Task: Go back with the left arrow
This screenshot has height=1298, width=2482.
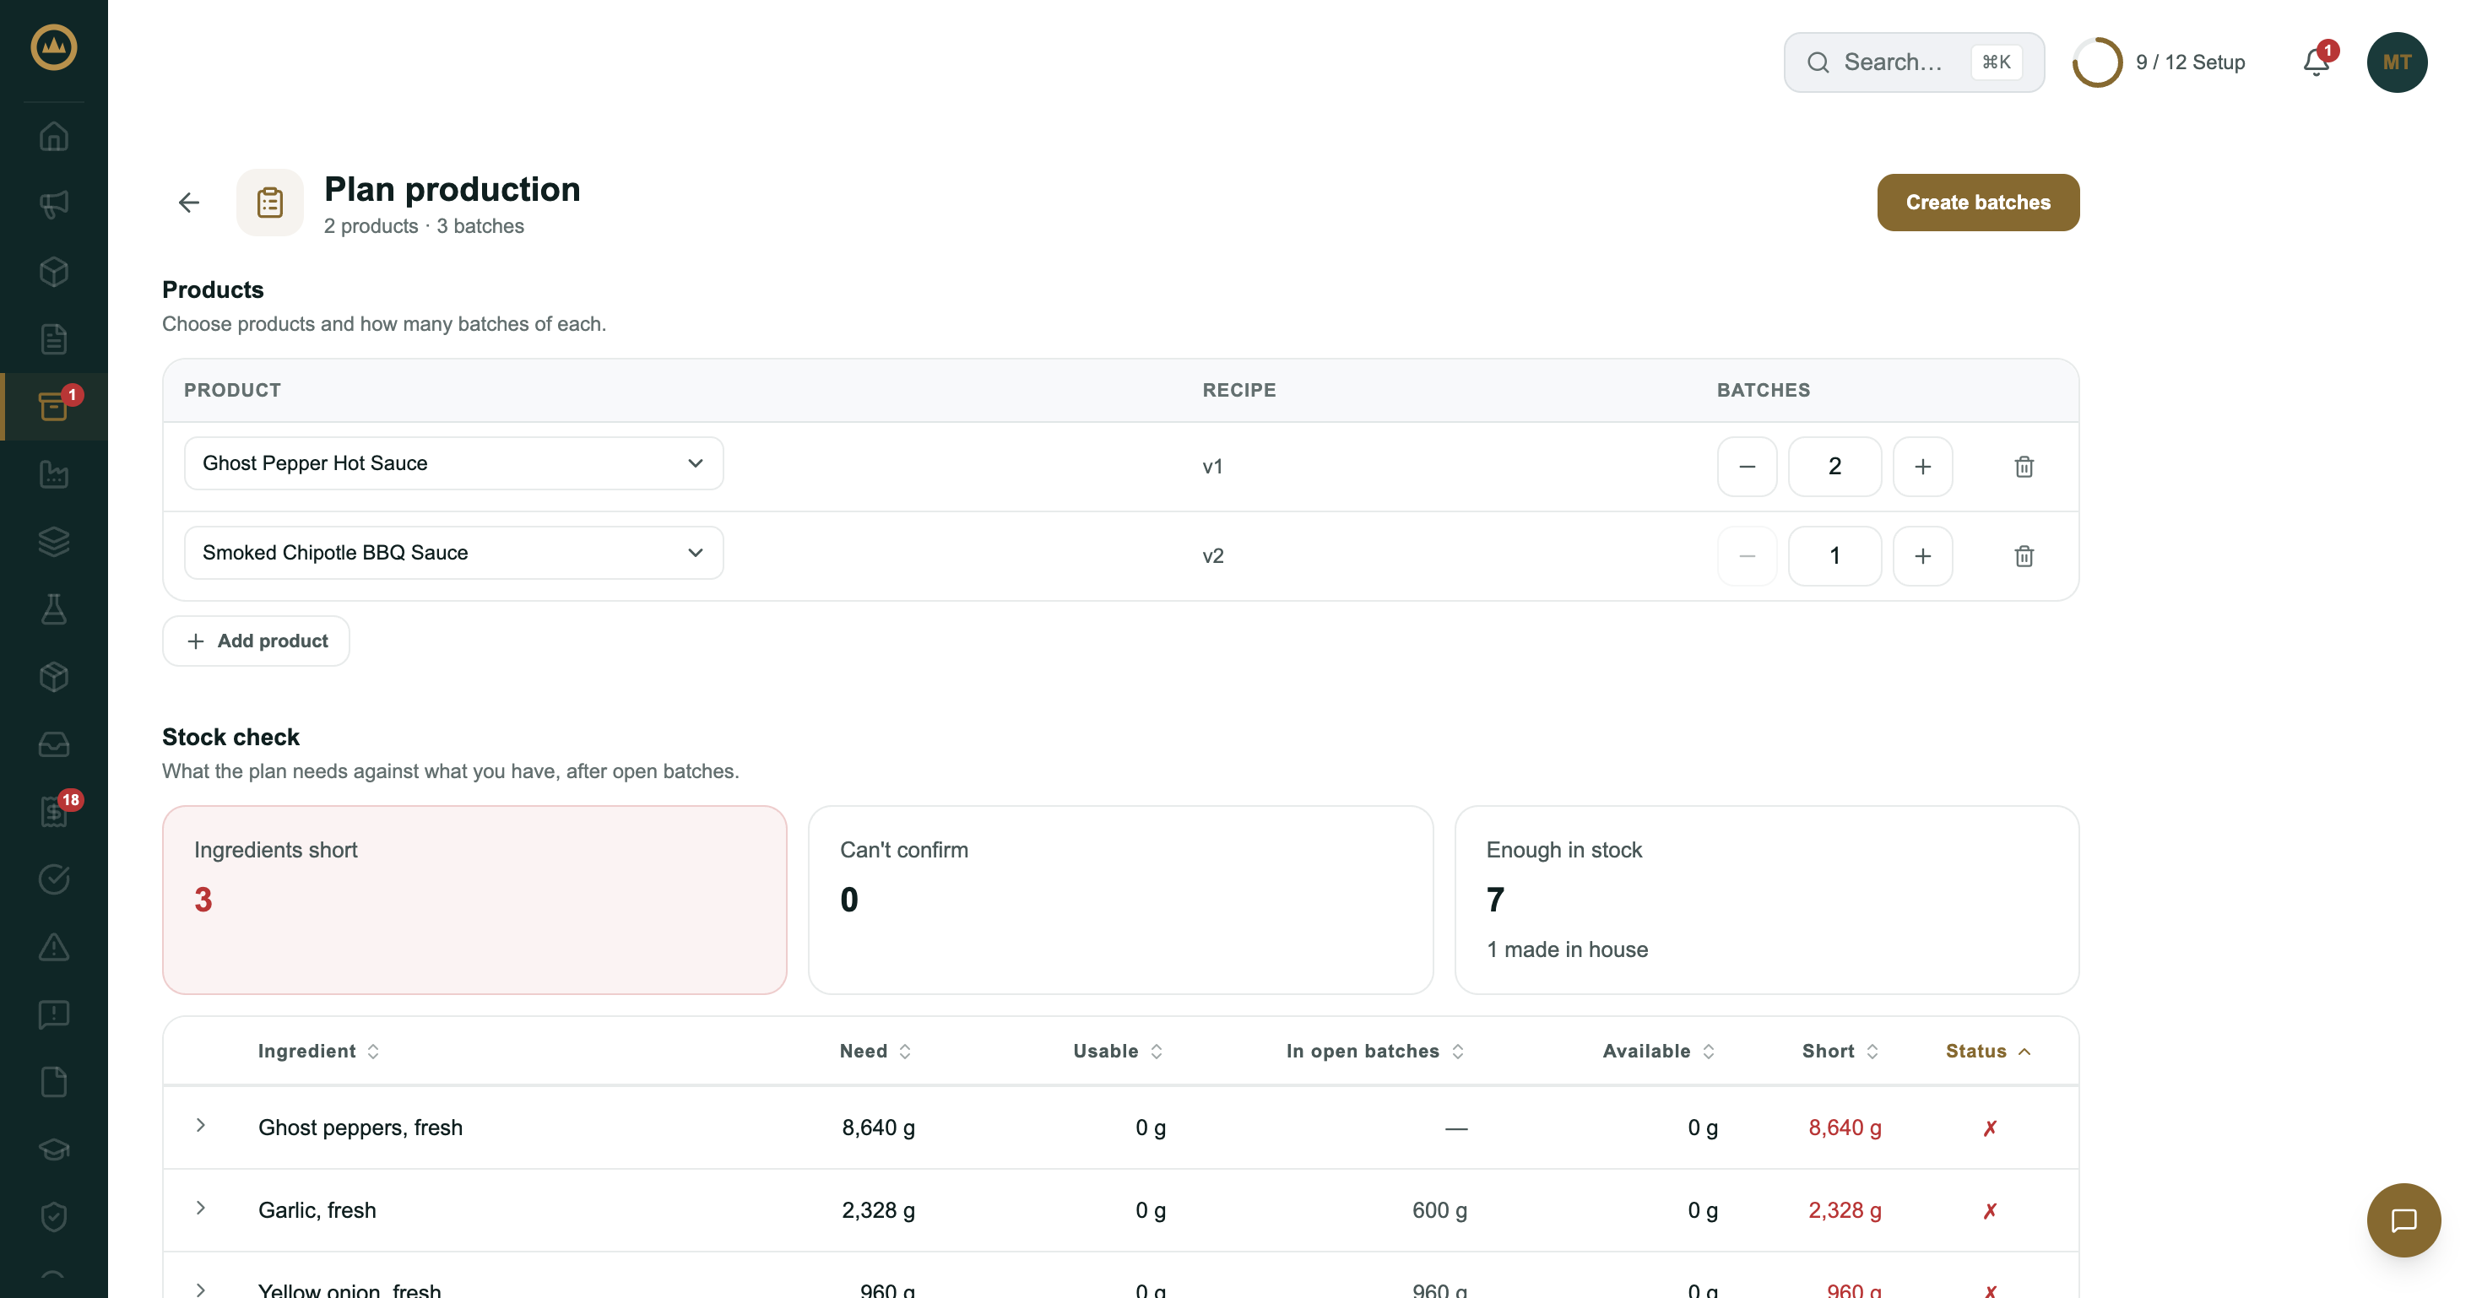Action: [189, 203]
